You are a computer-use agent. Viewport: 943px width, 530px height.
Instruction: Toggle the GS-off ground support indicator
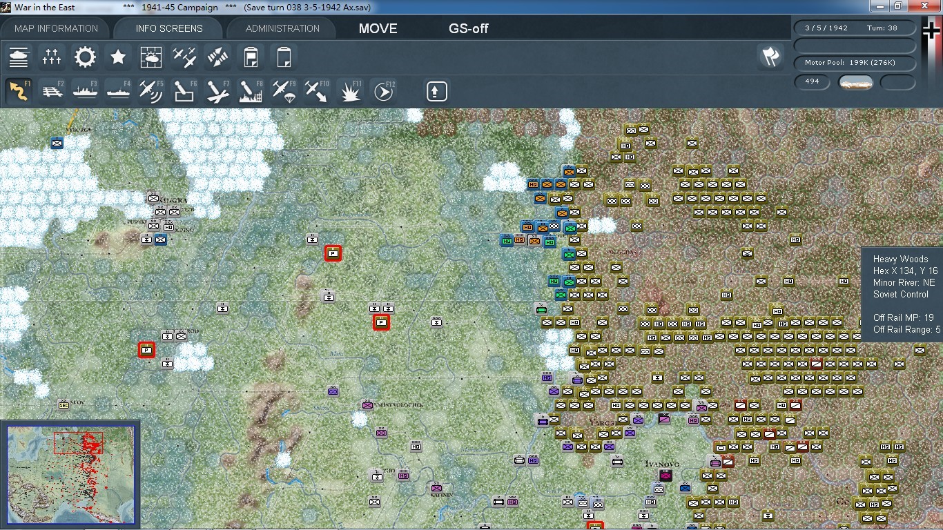[x=469, y=28]
